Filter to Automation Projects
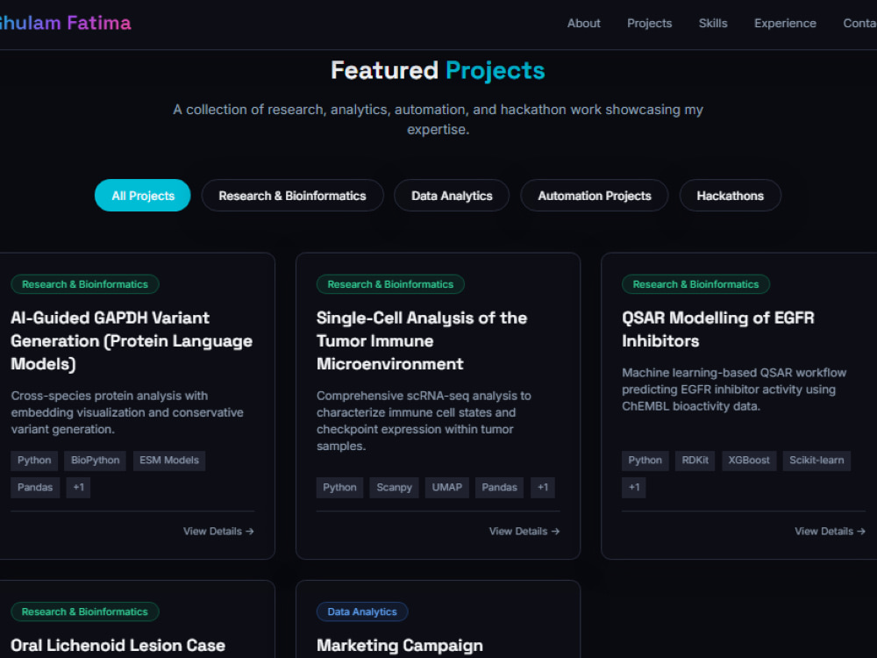Screen dimensions: 877x658 click(595, 196)
